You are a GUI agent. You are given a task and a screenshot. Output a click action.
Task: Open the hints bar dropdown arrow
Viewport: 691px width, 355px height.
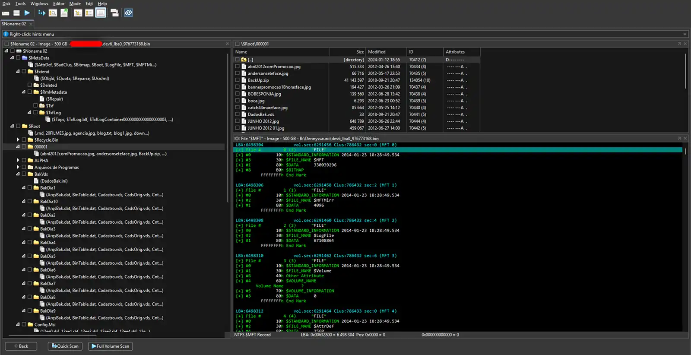[x=685, y=34]
